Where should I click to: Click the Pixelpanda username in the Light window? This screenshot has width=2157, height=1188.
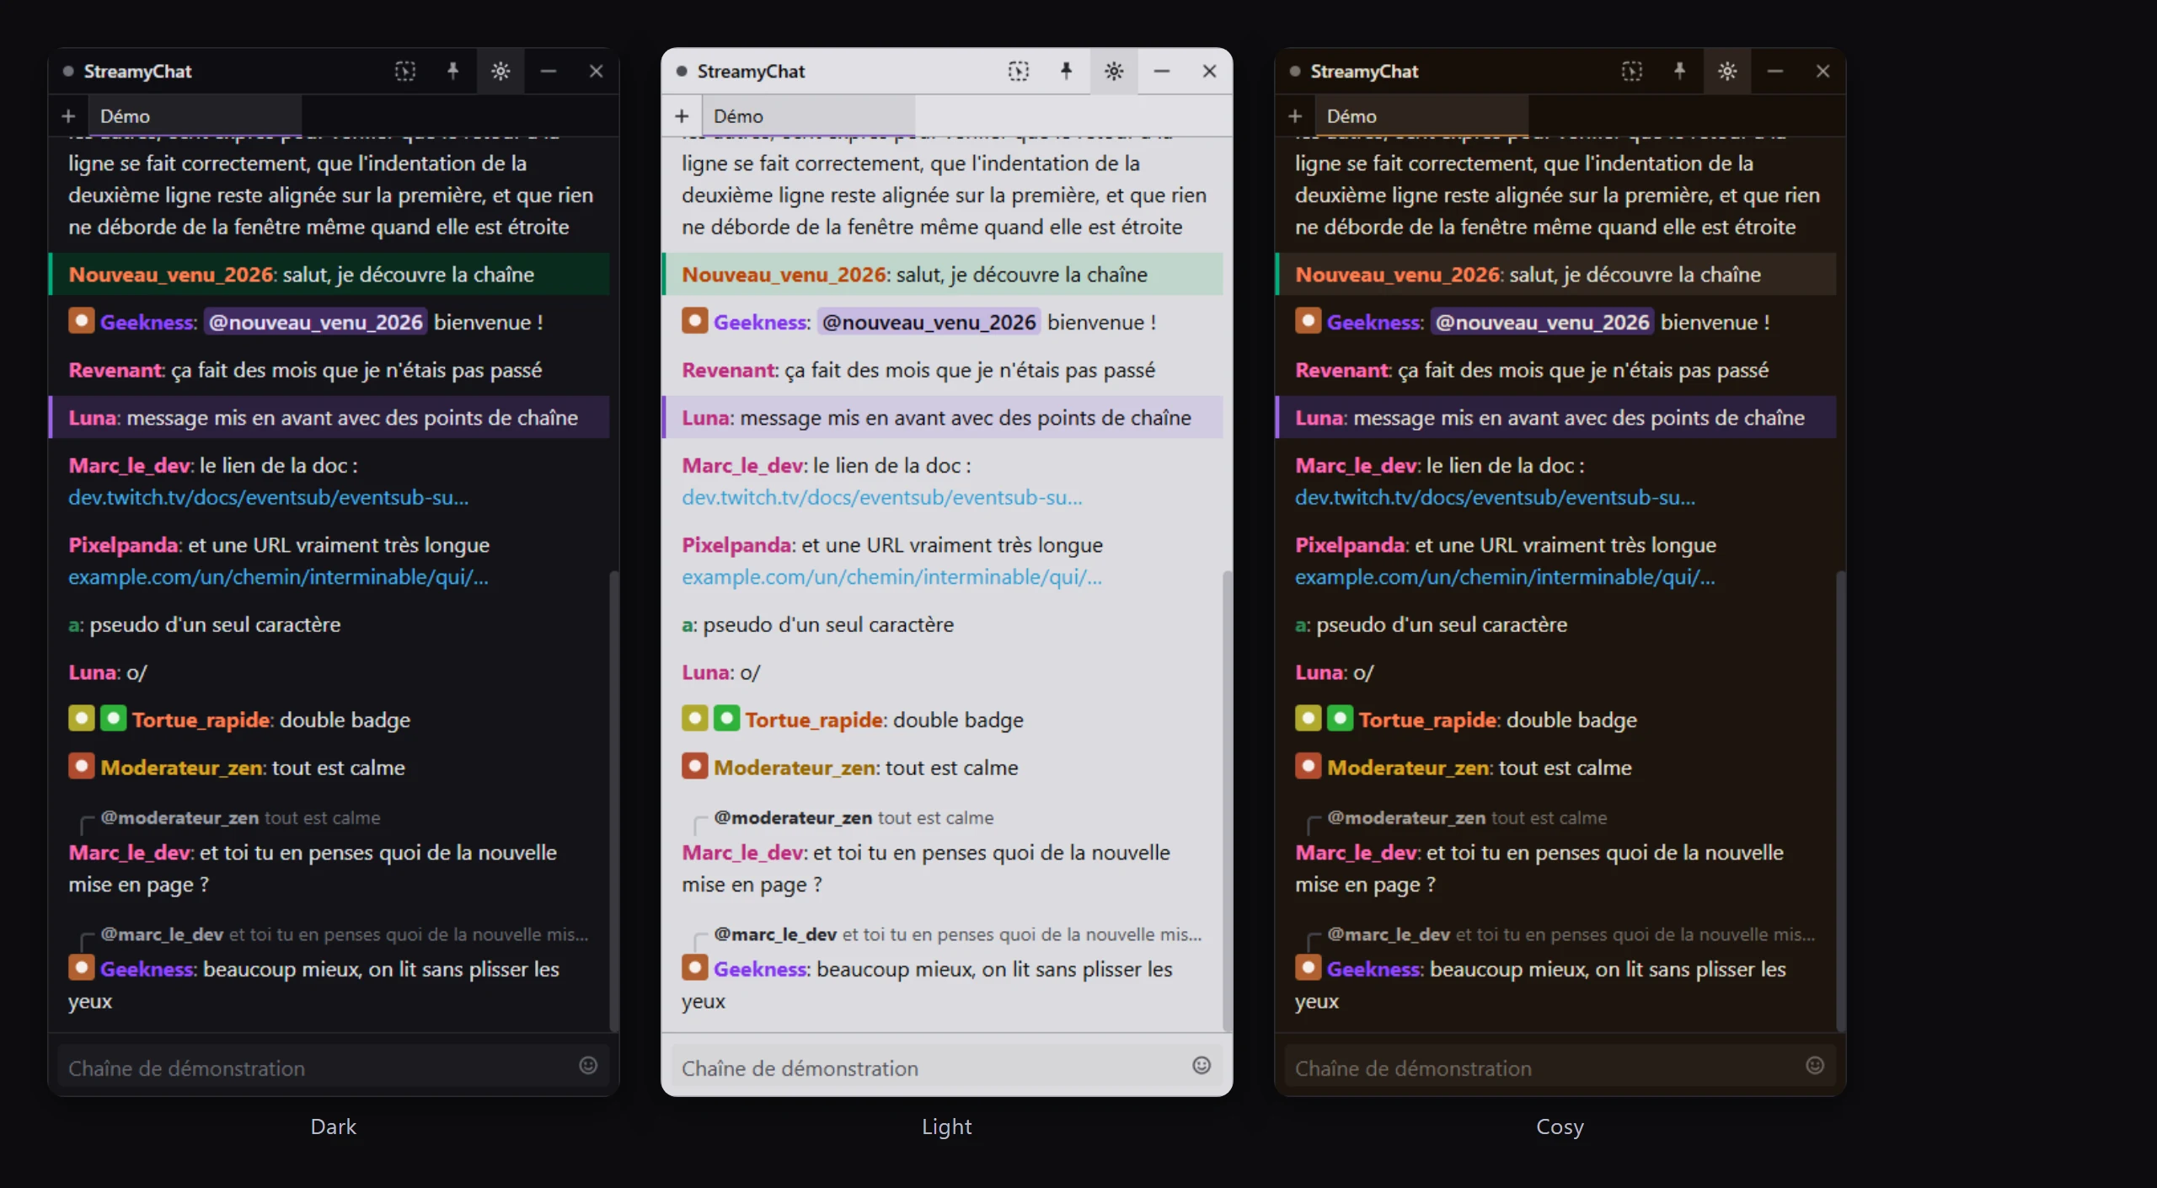pos(736,545)
